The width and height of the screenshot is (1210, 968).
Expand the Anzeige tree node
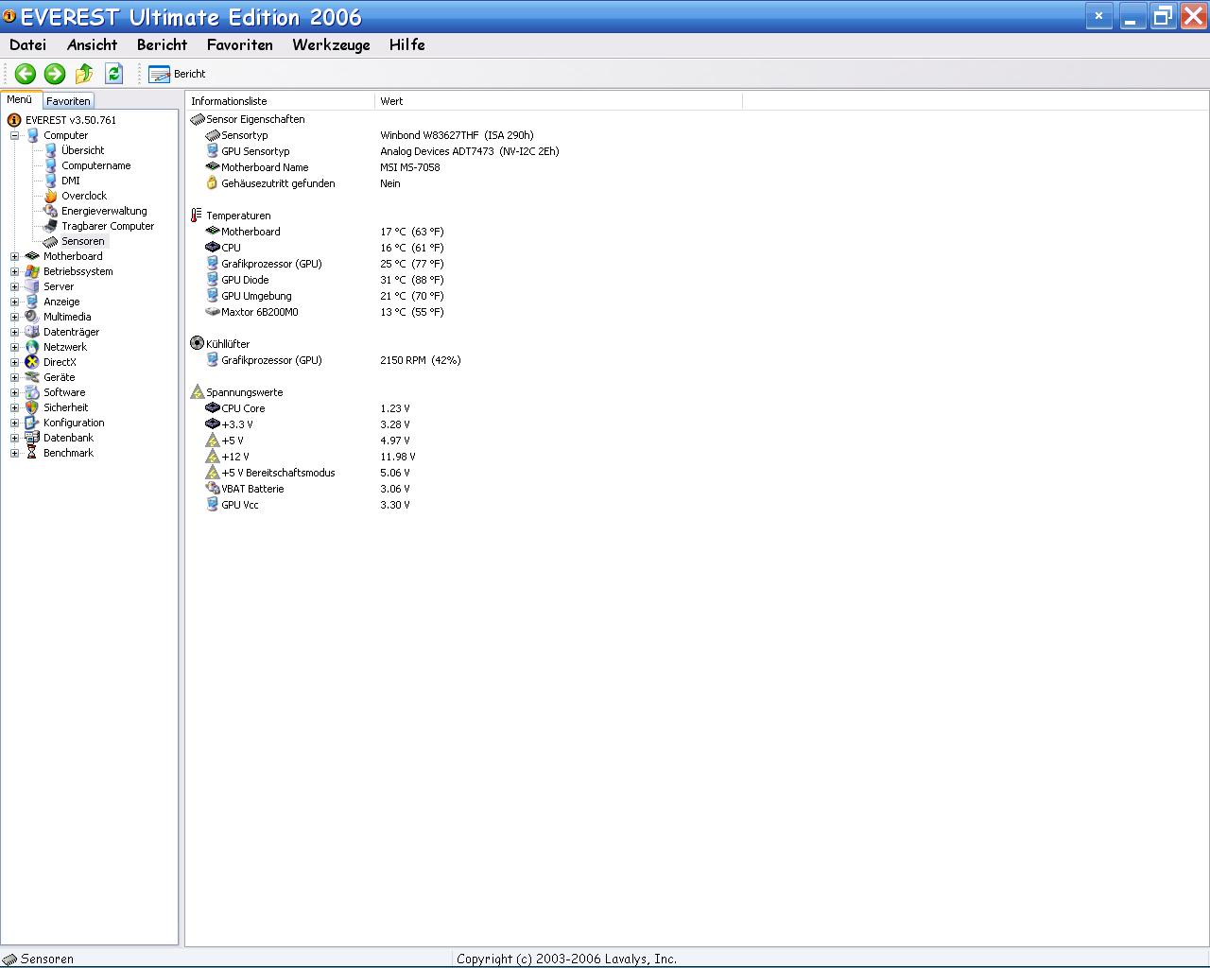coord(15,302)
